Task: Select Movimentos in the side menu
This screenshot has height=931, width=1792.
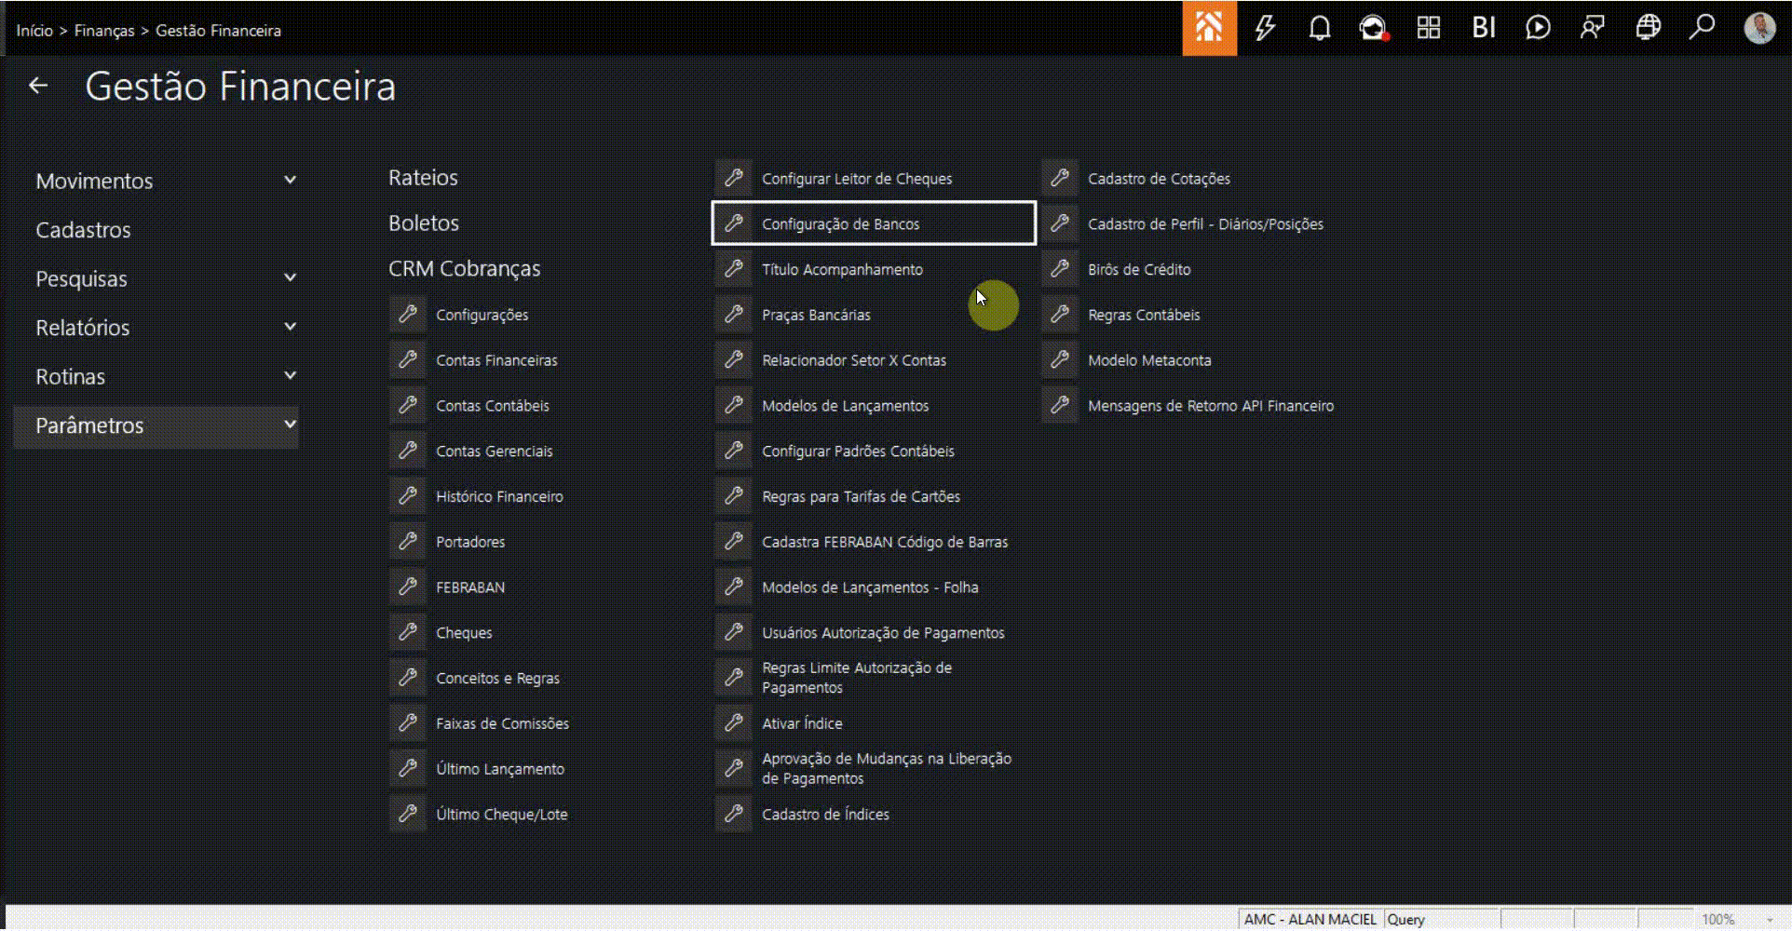Action: pos(94,181)
